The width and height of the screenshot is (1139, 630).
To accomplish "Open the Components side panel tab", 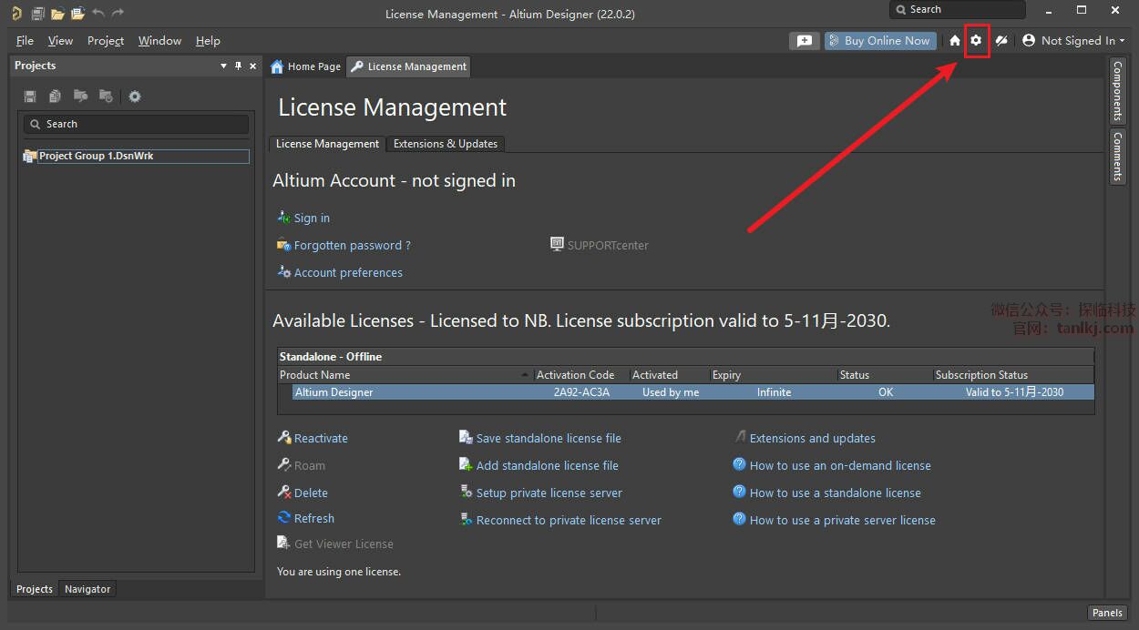I will (1117, 91).
